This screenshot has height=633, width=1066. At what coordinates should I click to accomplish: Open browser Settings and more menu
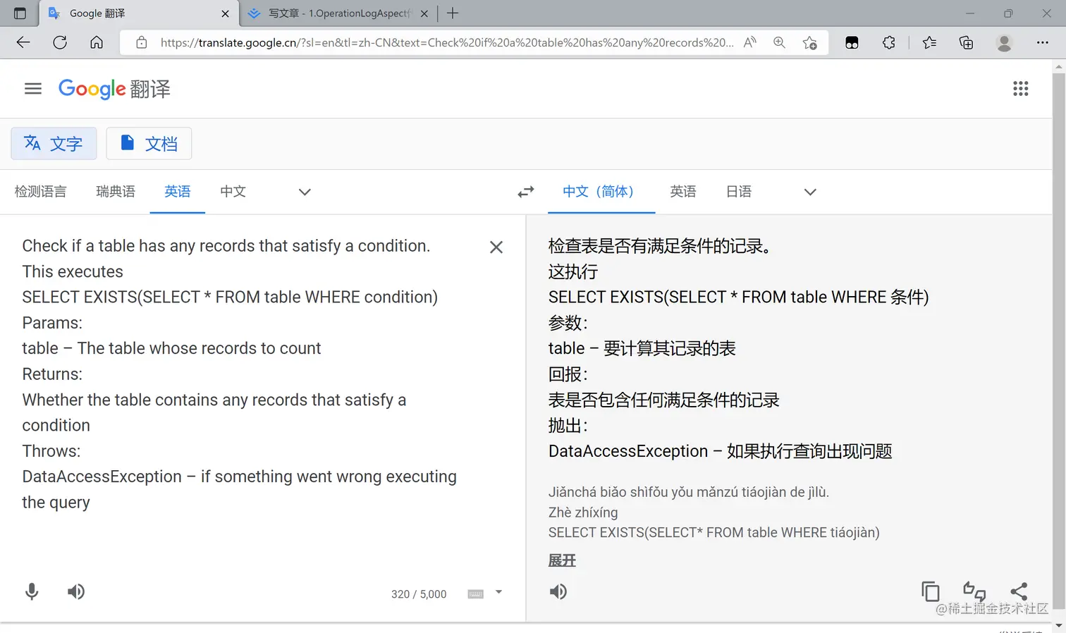point(1043,42)
